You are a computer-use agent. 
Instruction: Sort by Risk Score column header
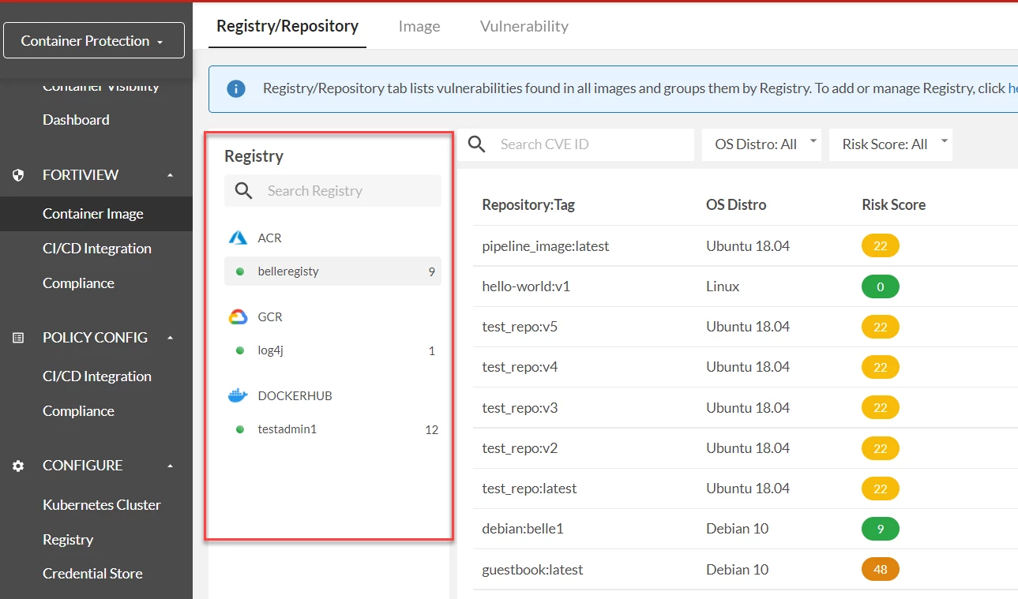coord(893,205)
